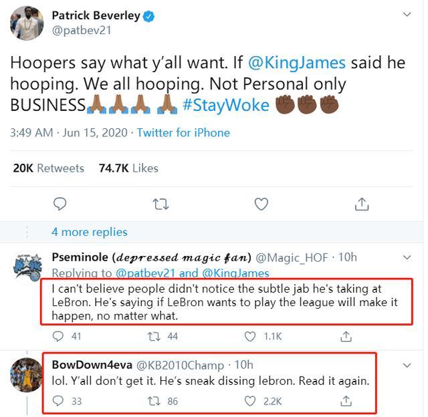Like Patrick Beverley's main tweet
428x417 pixels.
coord(261,203)
